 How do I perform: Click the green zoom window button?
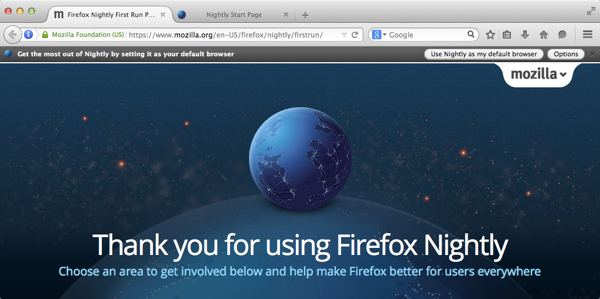point(32,12)
